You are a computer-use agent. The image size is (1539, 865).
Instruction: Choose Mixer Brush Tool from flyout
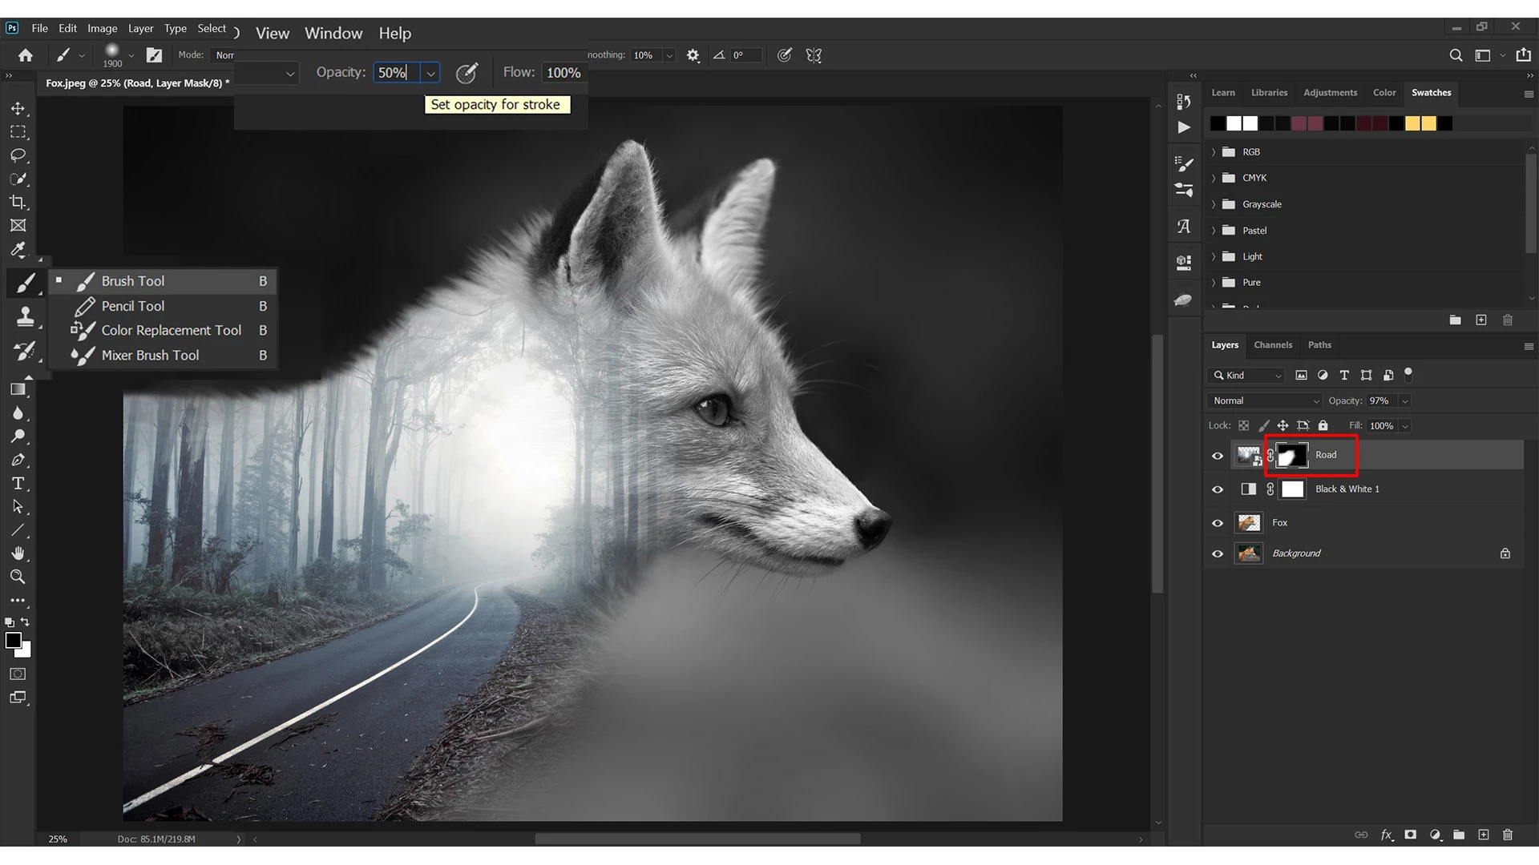pyautogui.click(x=150, y=355)
